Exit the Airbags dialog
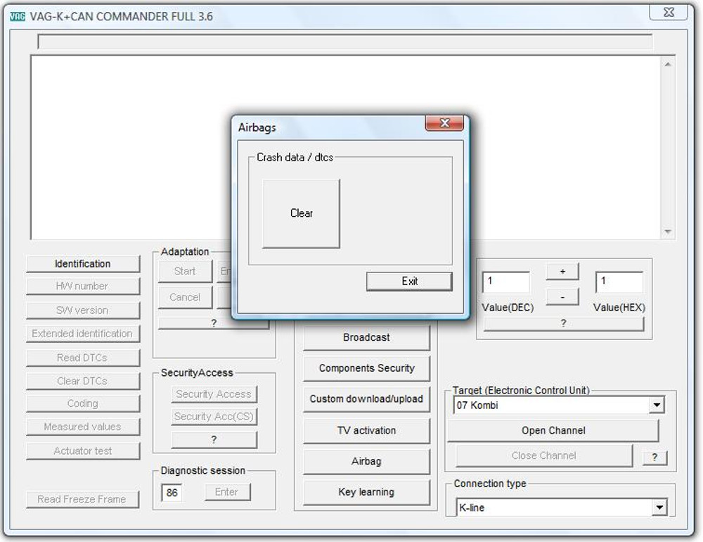This screenshot has height=542, width=703. tap(409, 281)
